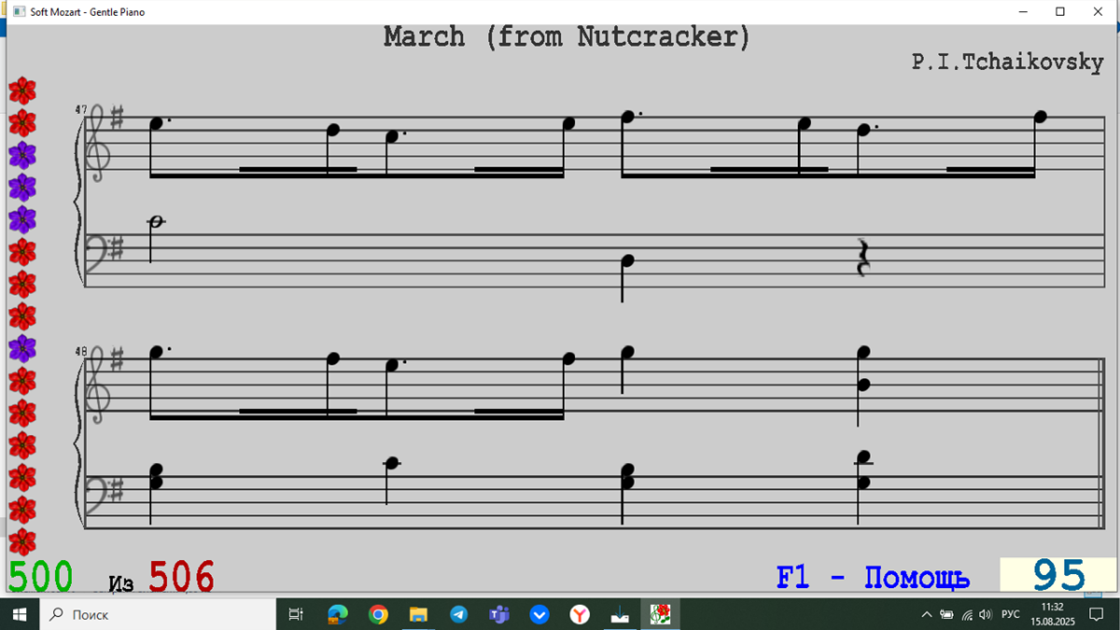This screenshot has width=1120, height=630.
Task: Click the 'March (from Nutcracker)' title
Action: (x=567, y=37)
